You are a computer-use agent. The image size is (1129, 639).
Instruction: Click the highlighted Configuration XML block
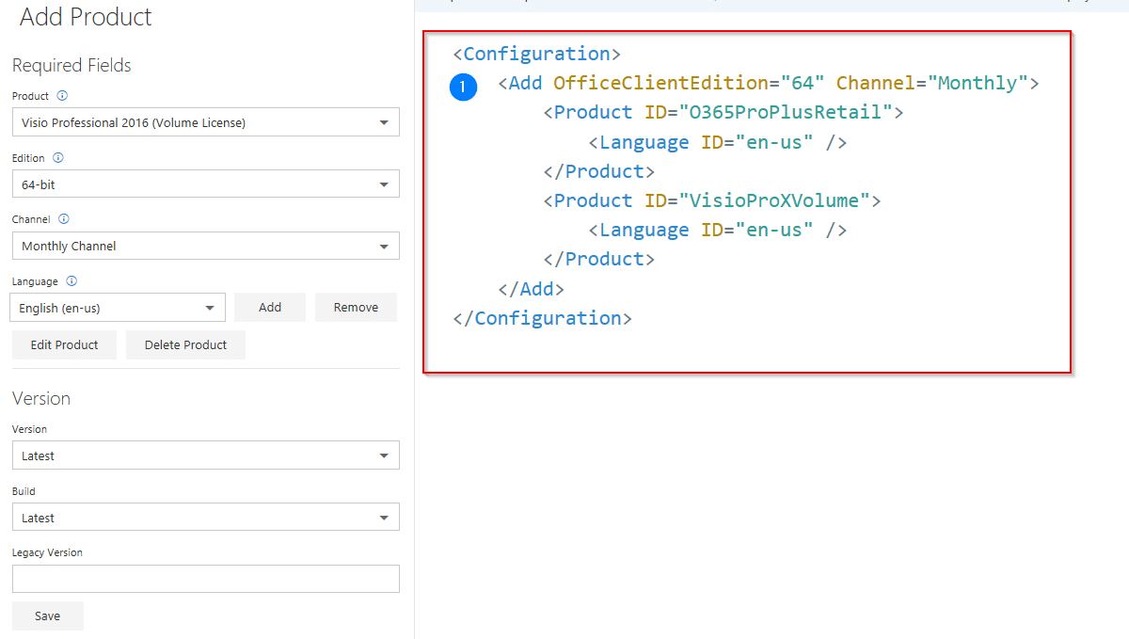747,202
